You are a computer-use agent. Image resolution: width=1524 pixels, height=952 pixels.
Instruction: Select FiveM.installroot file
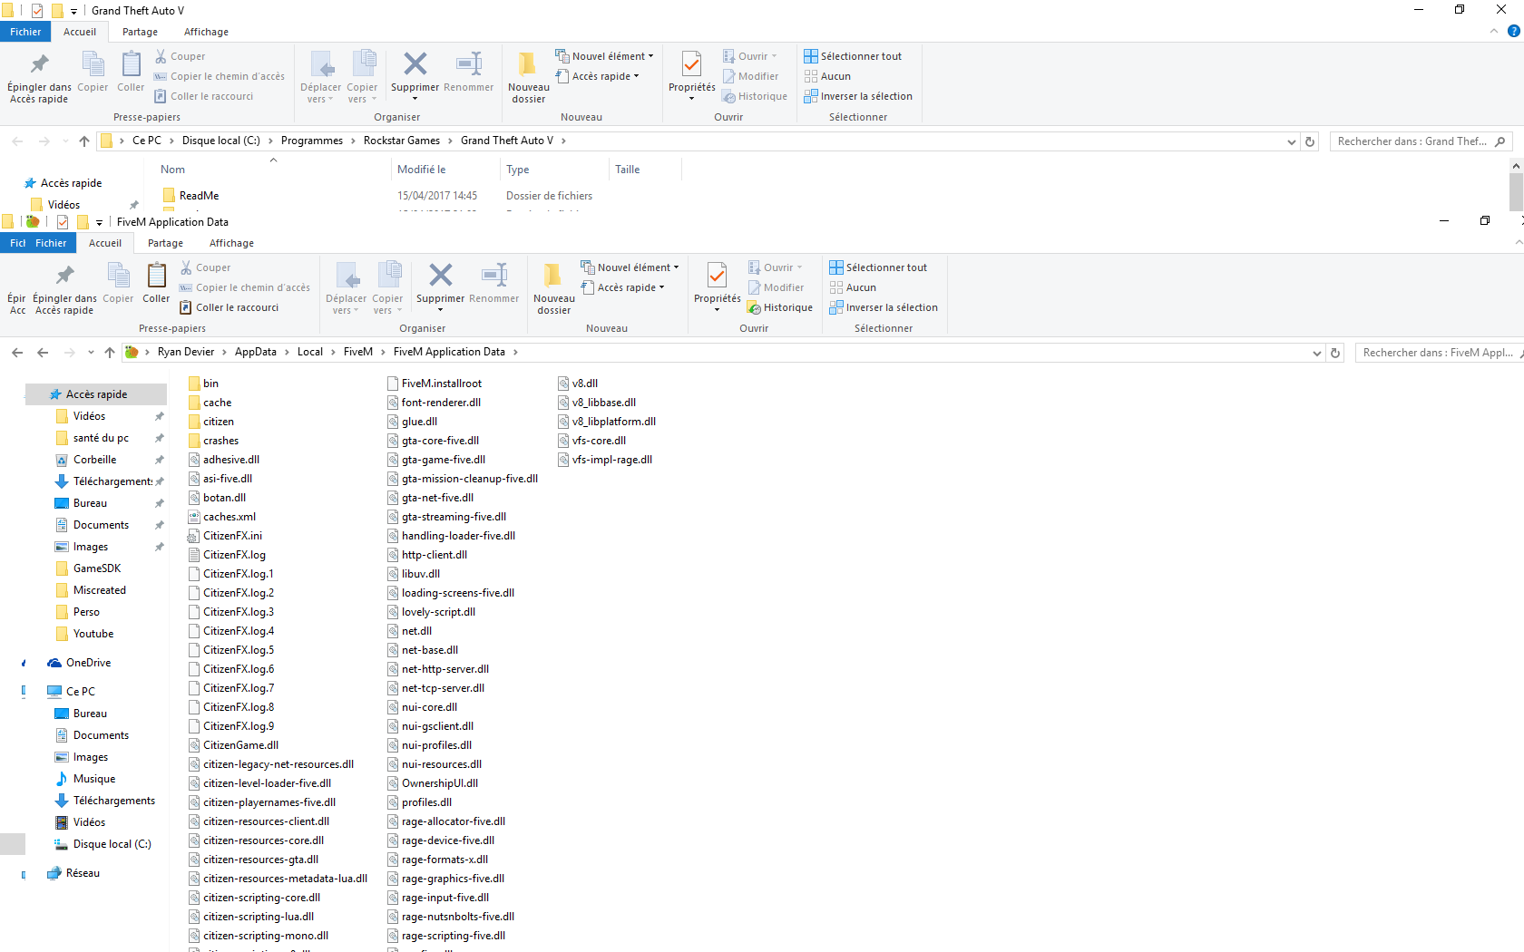coord(435,384)
